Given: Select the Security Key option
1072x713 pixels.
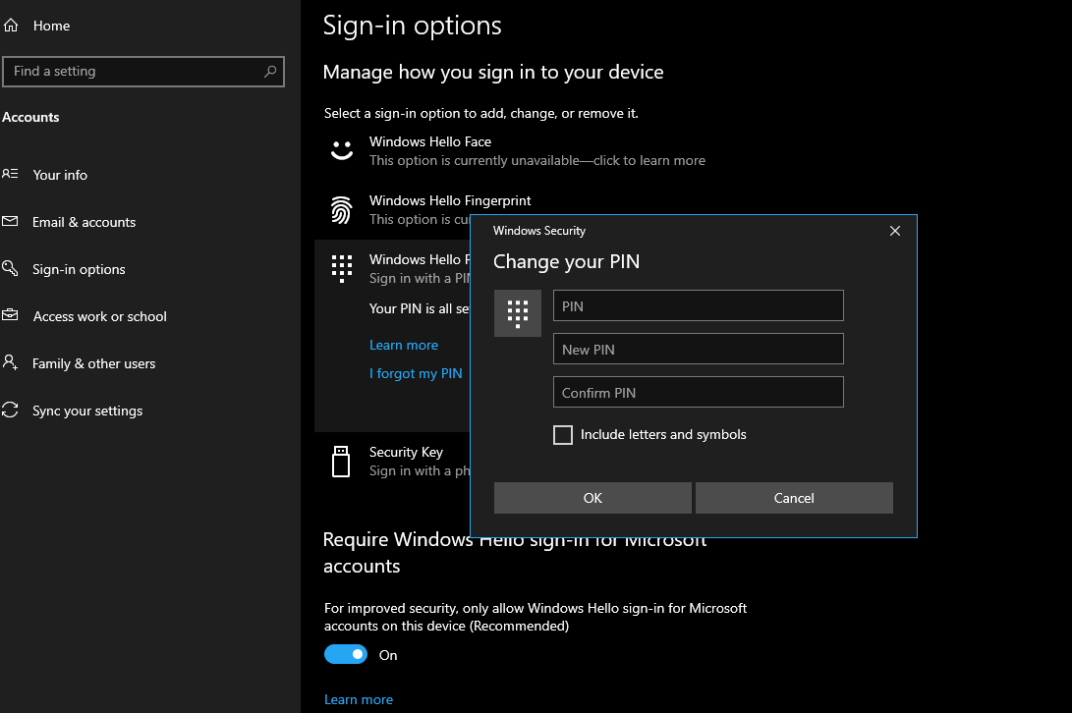Looking at the screenshot, I should click(x=399, y=462).
